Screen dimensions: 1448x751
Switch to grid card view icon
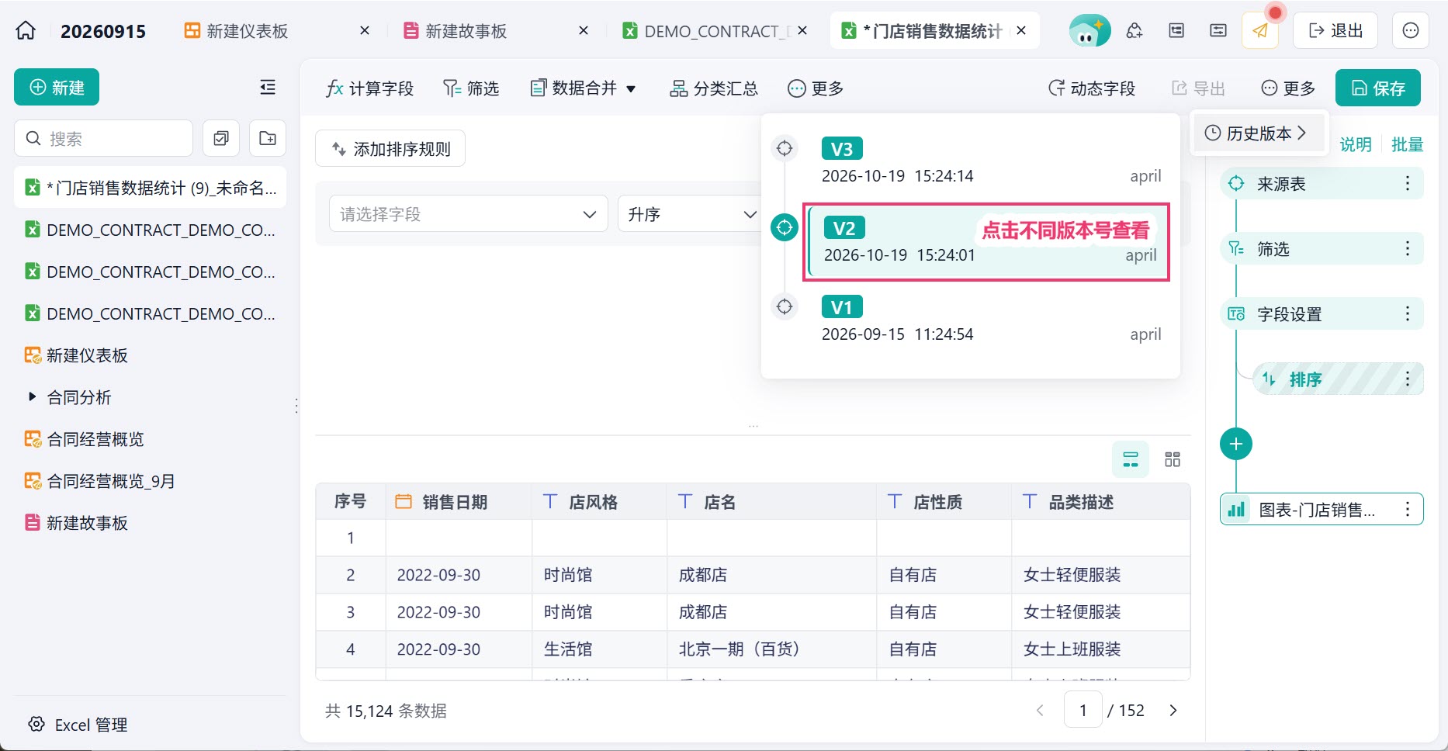pyautogui.click(x=1173, y=459)
